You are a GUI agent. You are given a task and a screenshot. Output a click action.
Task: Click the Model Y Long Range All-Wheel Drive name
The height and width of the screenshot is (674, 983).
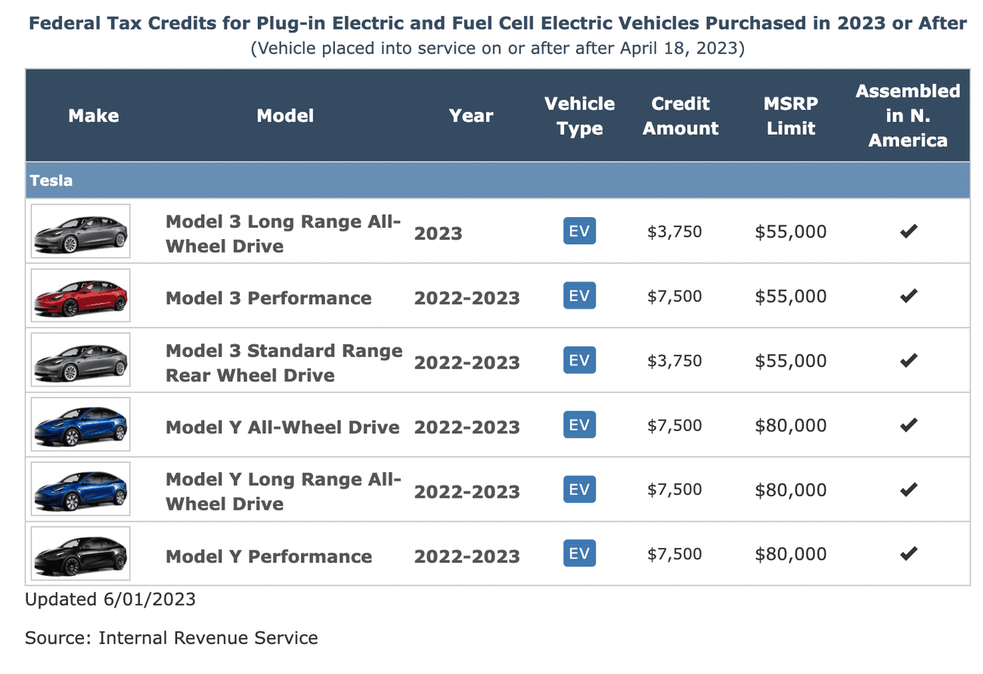click(x=283, y=491)
